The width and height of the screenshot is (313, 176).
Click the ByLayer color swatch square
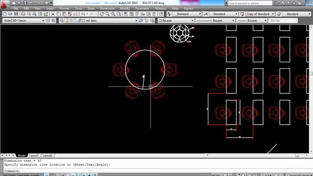(160, 21)
